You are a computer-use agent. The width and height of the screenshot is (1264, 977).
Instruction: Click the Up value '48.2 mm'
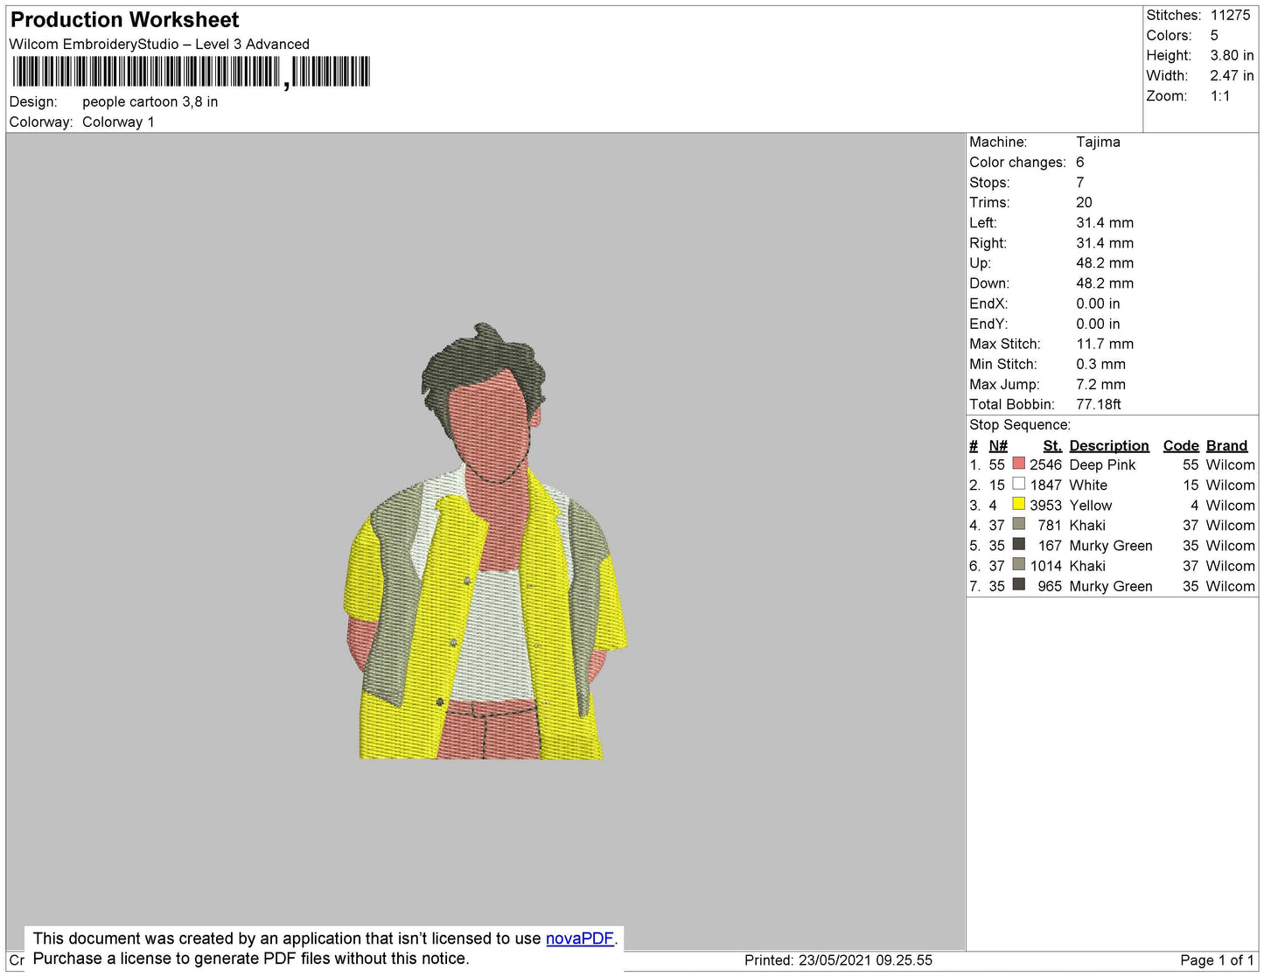tap(1105, 263)
